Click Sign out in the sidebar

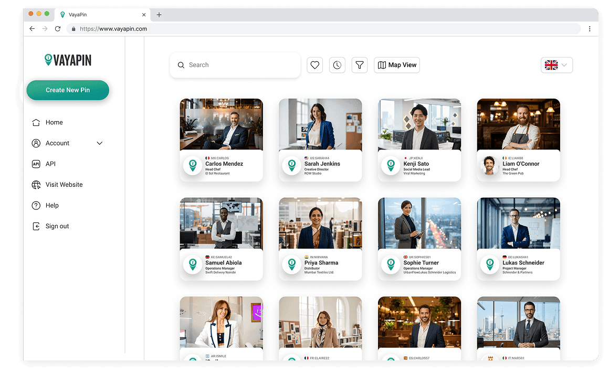pos(57,226)
